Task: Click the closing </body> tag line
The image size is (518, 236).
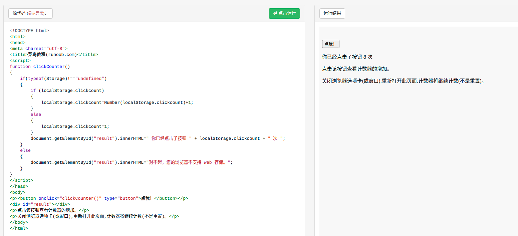Action: click(x=19, y=222)
